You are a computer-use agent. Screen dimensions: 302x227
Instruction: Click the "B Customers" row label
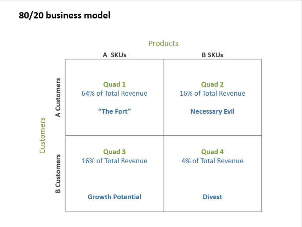(x=58, y=174)
